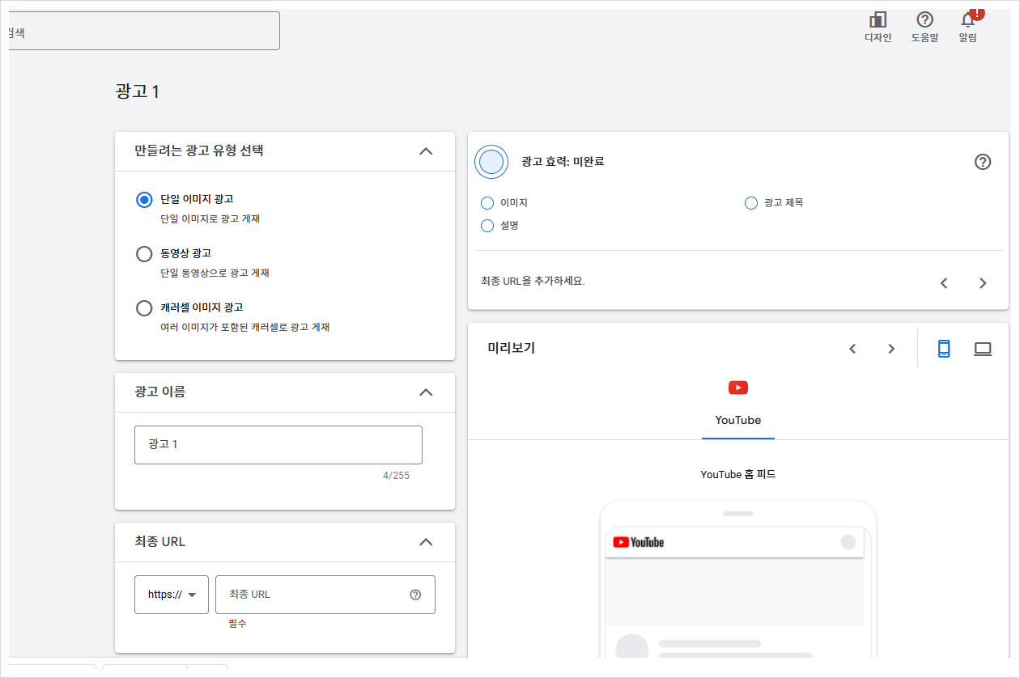This screenshot has height=678, width=1020.
Task: Go to next preview in 미리보기
Action: coord(891,349)
